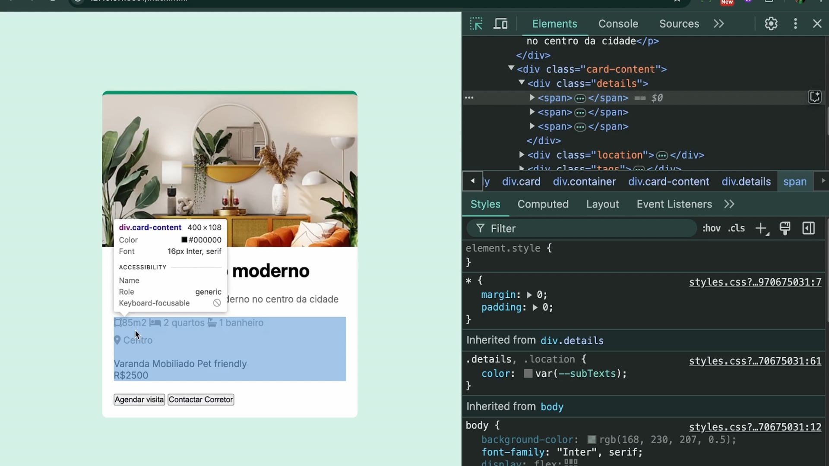This screenshot has height=466, width=829.
Task: Toggle the .cls element classes panel
Action: point(736,228)
